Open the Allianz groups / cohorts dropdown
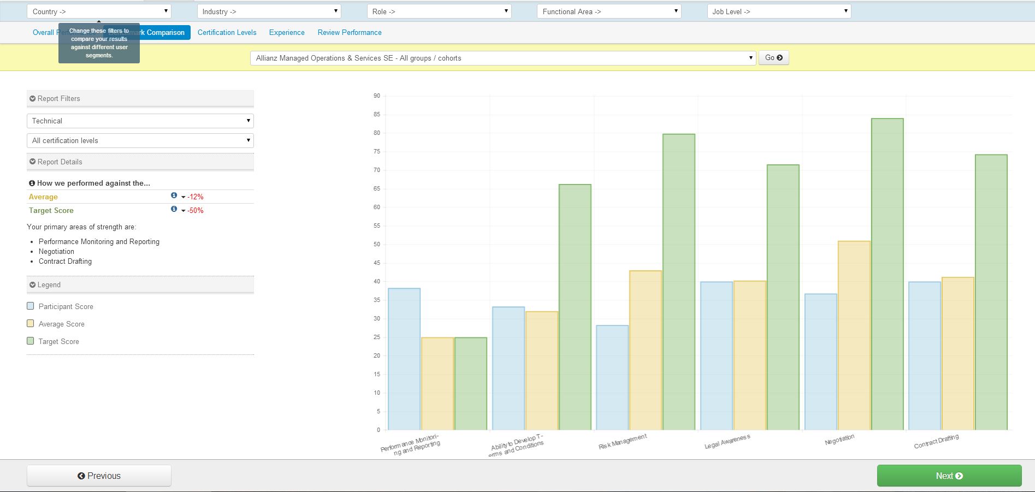 pos(503,58)
